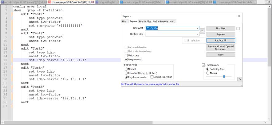Image resolution: width=272 pixels, height=125 pixels.
Task: Enable '. matches newline' checkbox
Action: coord(152,77)
